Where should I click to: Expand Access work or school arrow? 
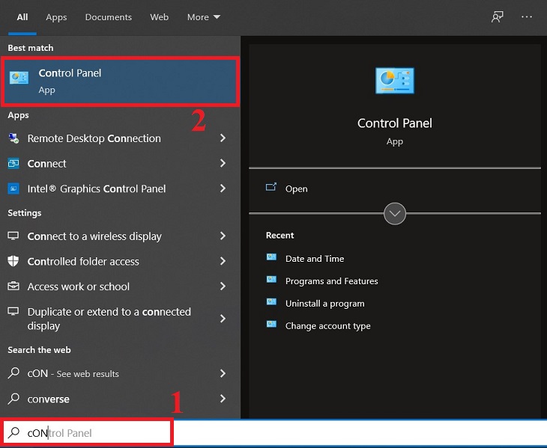[223, 286]
